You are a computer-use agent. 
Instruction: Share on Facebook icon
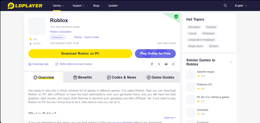(x=152, y=64)
